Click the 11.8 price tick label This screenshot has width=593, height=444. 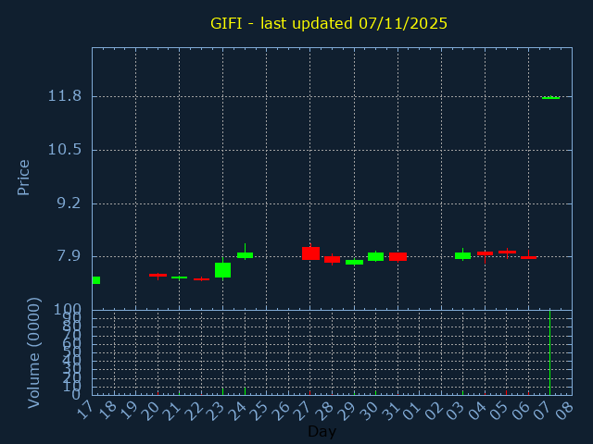64,96
